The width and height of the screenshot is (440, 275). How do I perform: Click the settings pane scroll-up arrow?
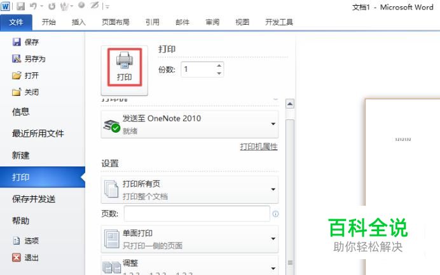pyautogui.click(x=290, y=104)
